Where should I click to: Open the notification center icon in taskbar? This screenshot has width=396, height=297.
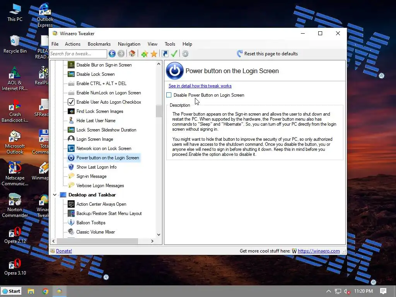383,291
